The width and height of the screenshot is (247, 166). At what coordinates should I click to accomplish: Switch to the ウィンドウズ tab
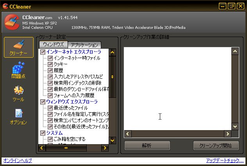click(x=53, y=44)
